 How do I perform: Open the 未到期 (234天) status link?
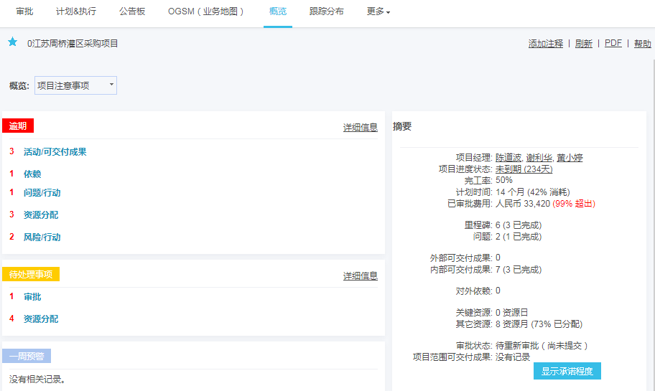(524, 169)
